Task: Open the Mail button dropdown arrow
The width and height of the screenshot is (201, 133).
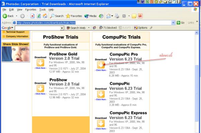Action: 112,16
